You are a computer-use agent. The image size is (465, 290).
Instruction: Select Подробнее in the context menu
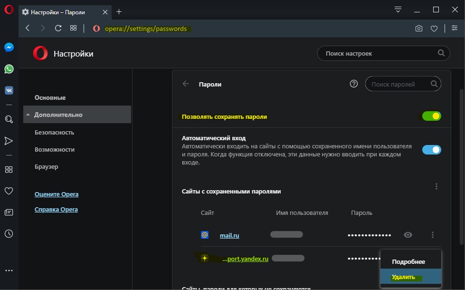tap(411, 261)
